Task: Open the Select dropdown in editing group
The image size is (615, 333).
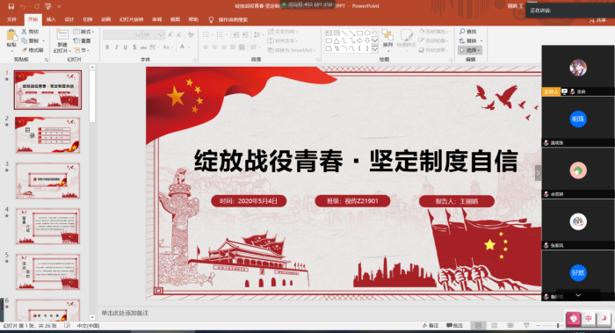Action: 470,50
